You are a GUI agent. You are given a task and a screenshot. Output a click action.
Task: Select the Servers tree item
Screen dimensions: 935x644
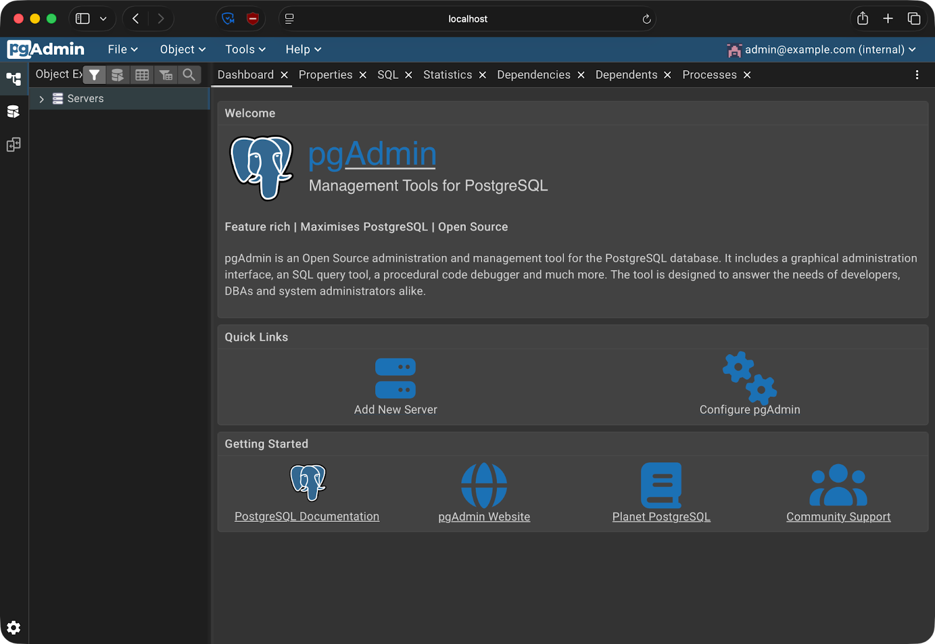pos(119,99)
